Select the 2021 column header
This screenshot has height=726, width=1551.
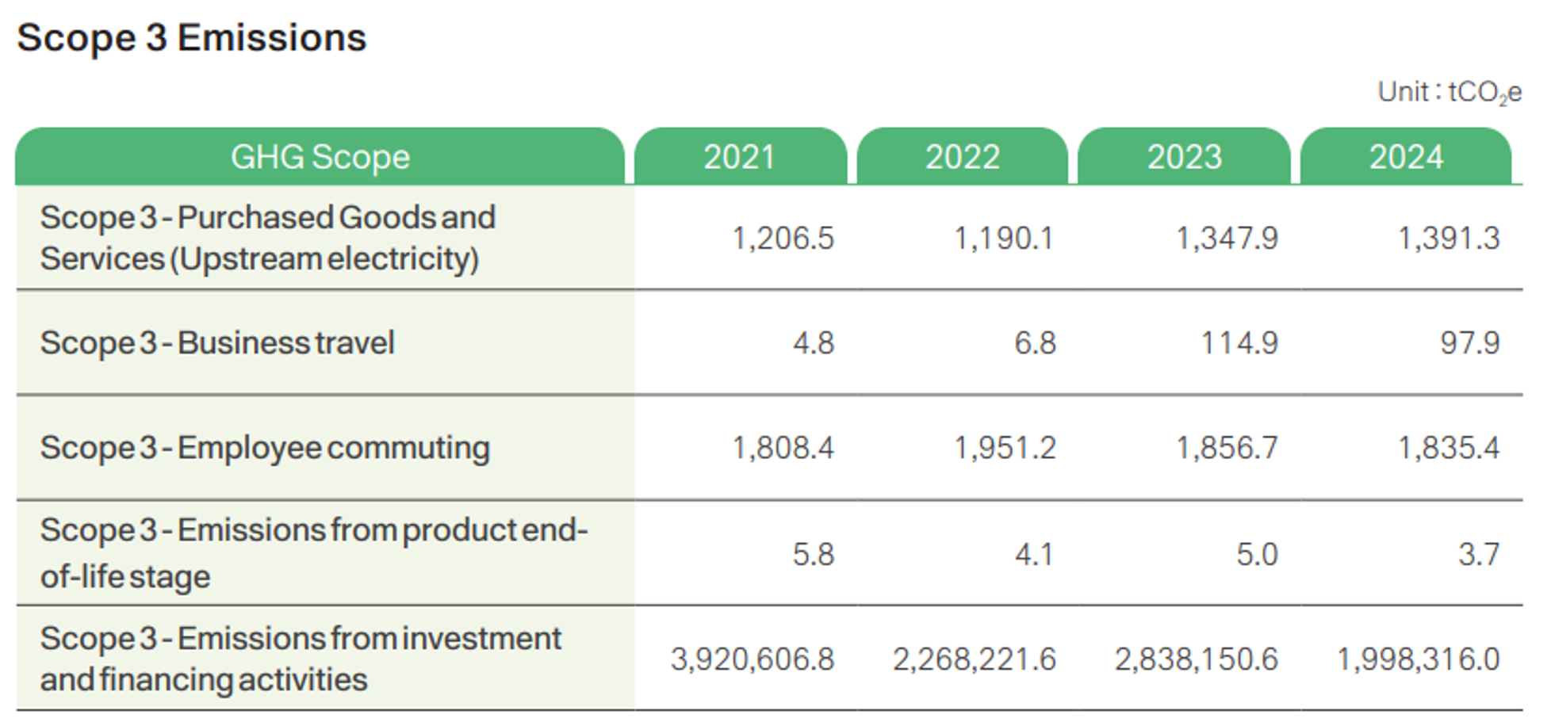point(739,157)
